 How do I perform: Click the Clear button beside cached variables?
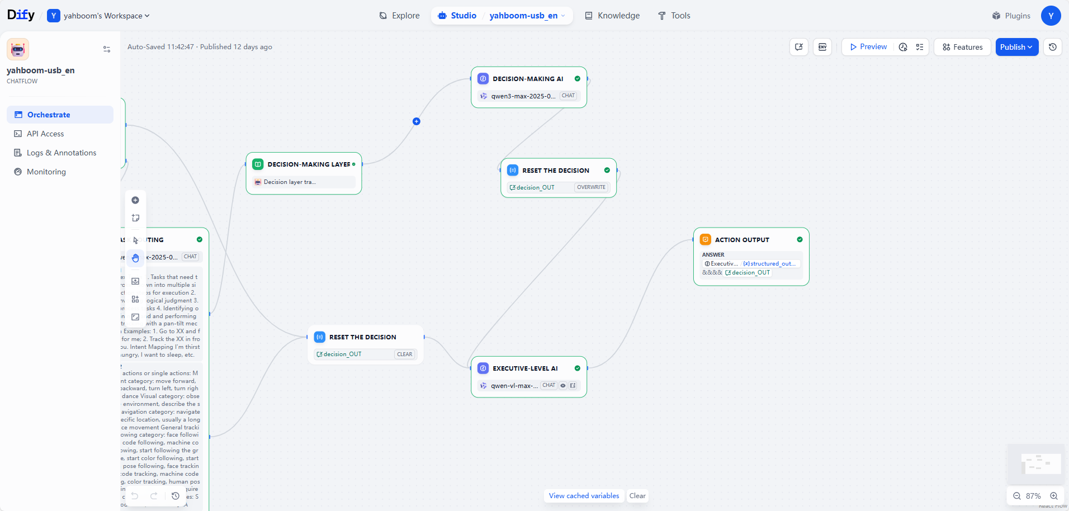637,496
